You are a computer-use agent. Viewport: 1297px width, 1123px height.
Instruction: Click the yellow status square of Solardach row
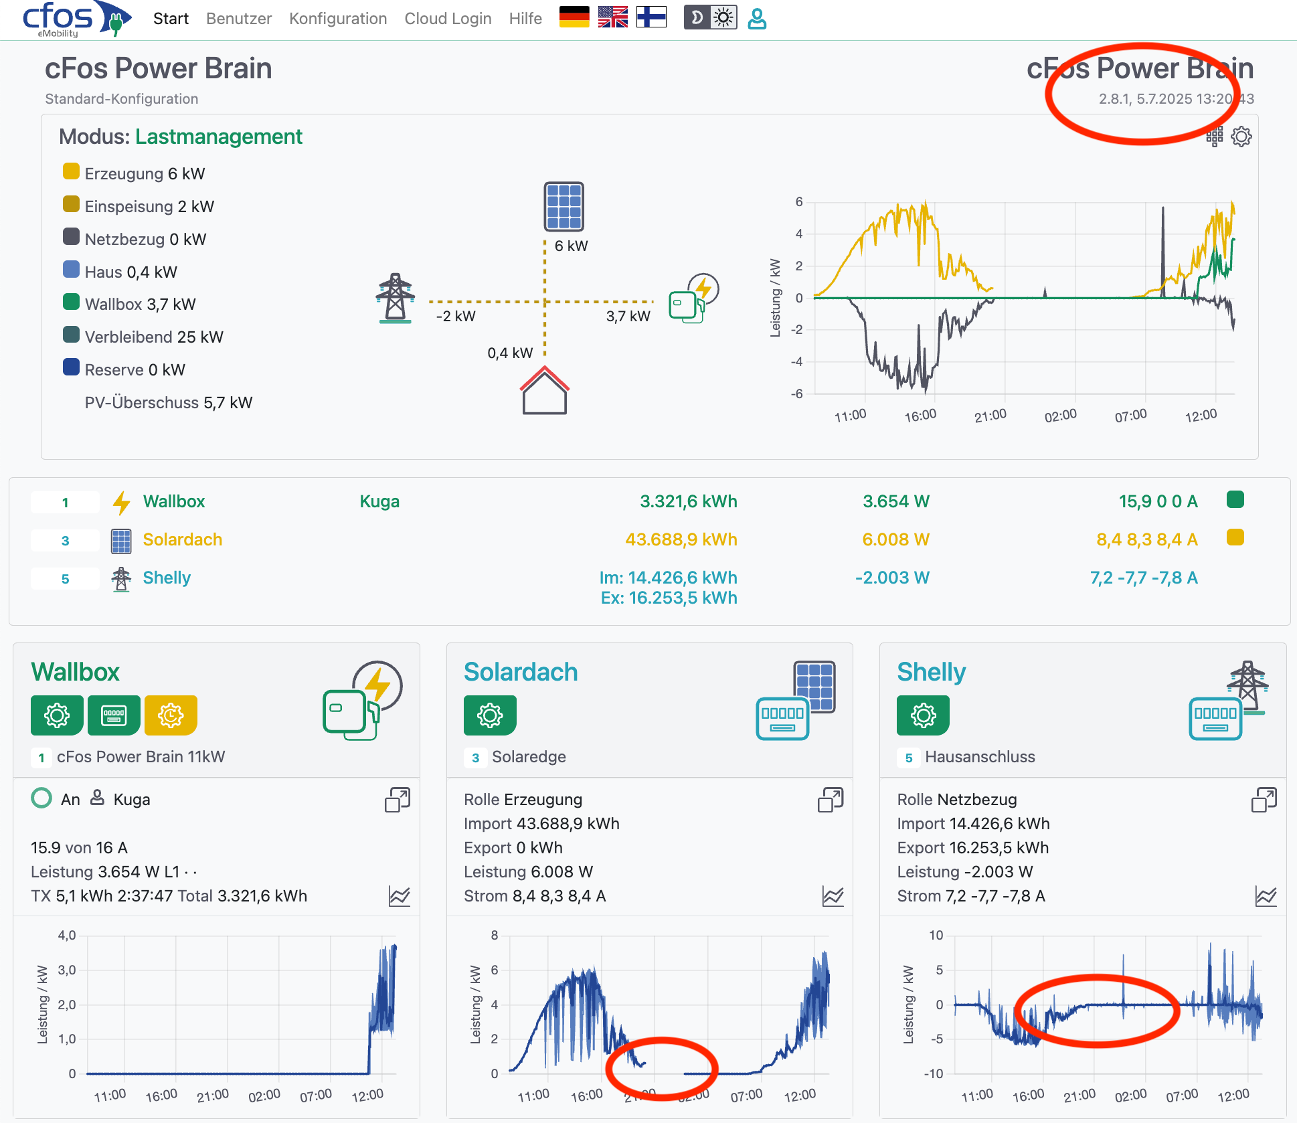[x=1235, y=537]
